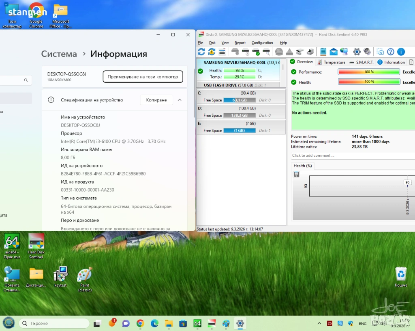
Task: Open the text report notepad icon
Action: [x=323, y=52]
